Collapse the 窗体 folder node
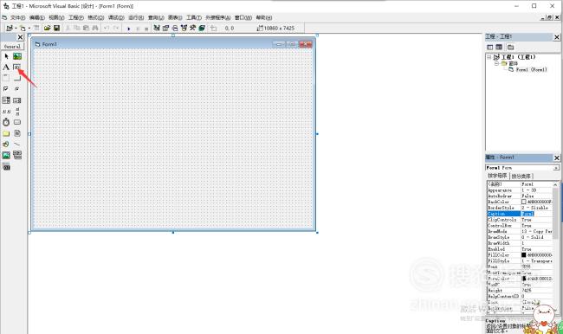This screenshot has height=334, width=563. coord(497,63)
